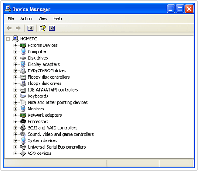198x171 pixels.
Task: Expand the System devices plus box
Action: (x=15, y=141)
